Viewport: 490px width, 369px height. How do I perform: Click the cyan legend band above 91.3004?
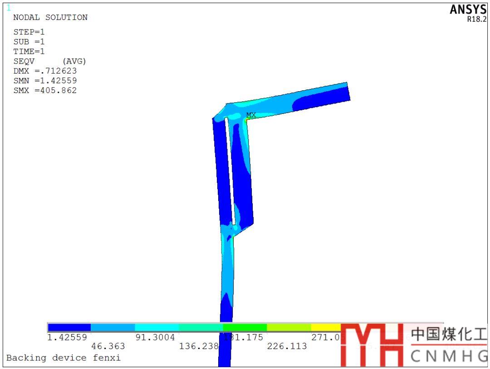[157, 327]
